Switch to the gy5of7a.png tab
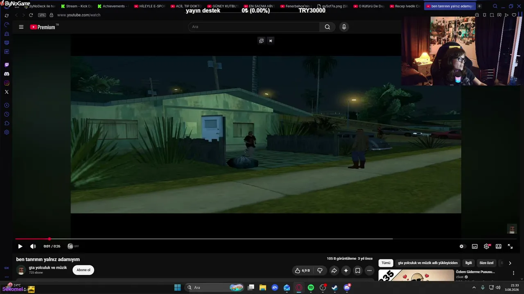 coord(332,6)
